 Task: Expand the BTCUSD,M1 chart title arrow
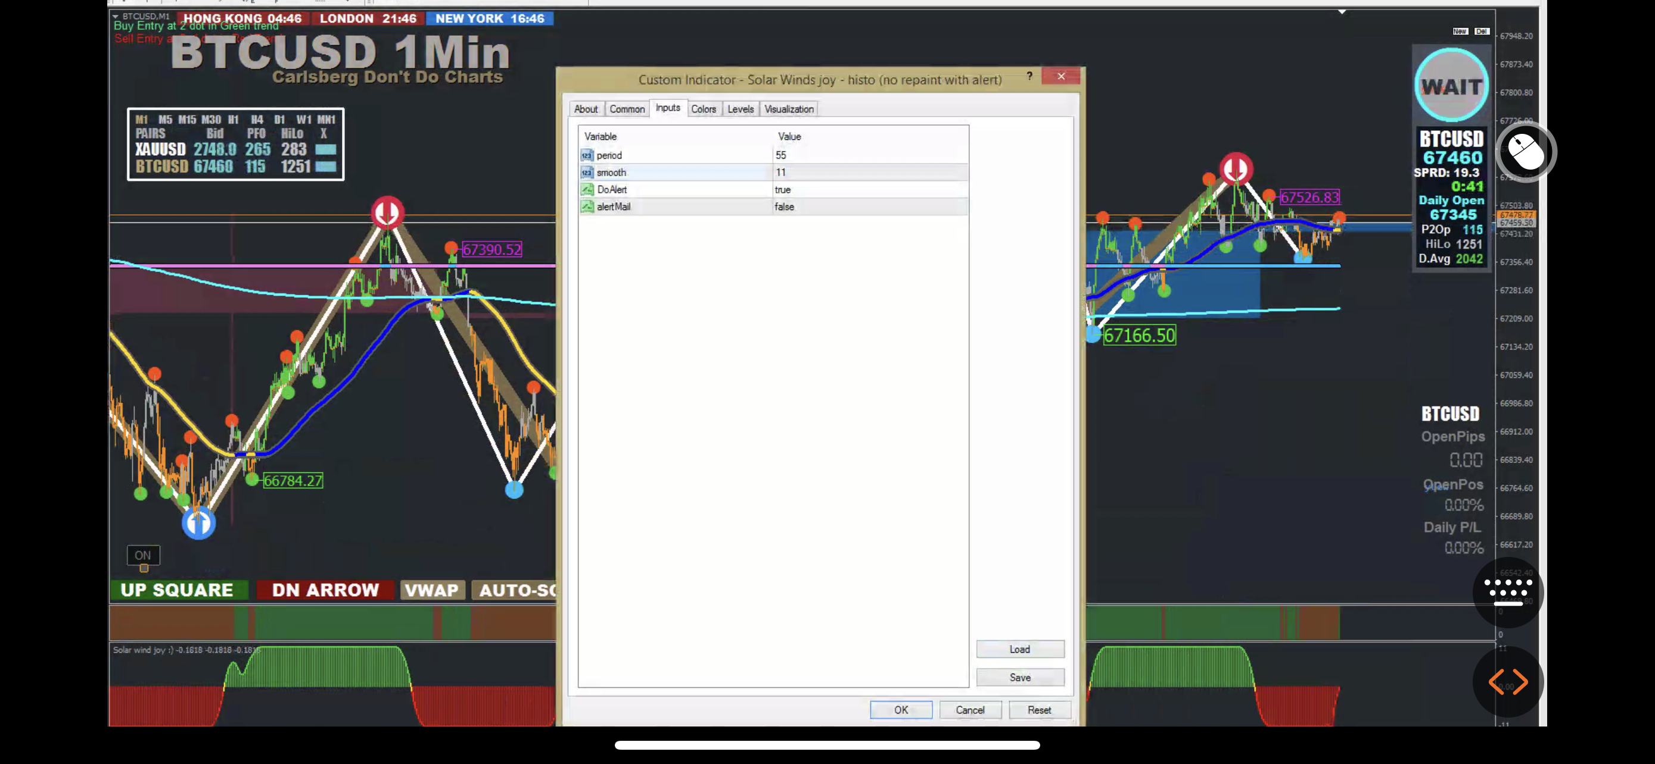(115, 16)
